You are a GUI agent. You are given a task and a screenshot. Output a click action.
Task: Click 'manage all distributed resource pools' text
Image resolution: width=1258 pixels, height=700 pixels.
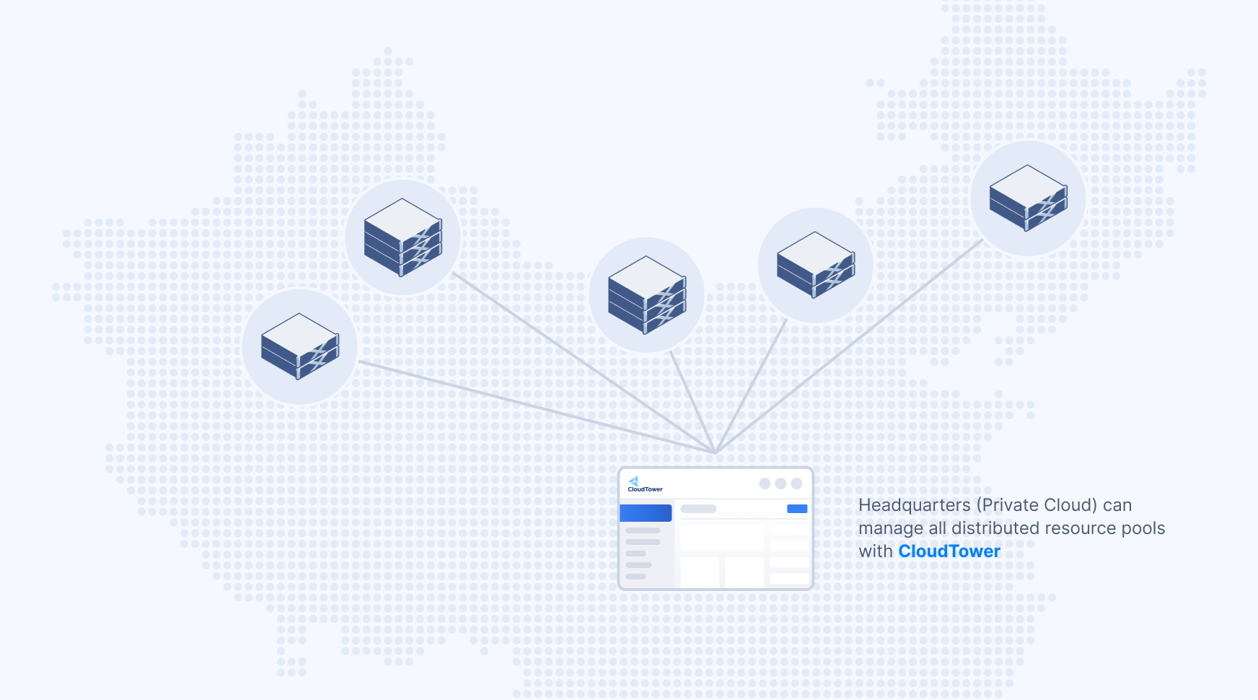tap(1011, 528)
